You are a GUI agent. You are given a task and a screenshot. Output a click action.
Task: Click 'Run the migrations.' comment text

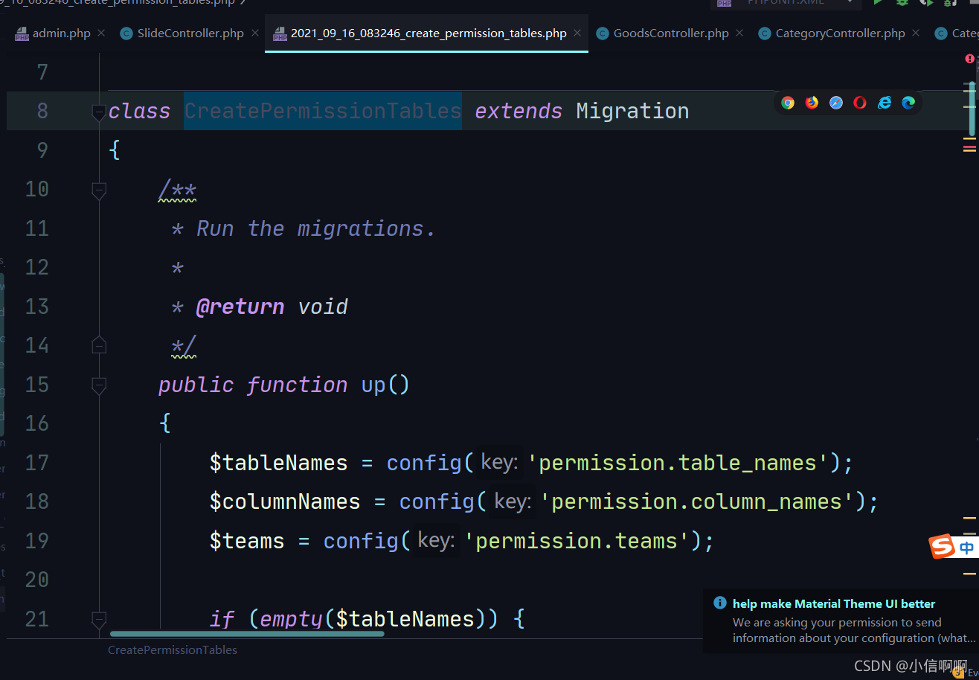pos(316,228)
